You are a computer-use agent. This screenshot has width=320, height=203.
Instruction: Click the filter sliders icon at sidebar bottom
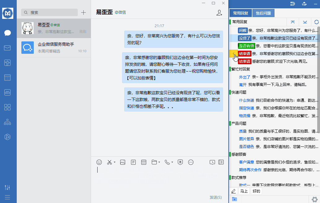point(8,187)
